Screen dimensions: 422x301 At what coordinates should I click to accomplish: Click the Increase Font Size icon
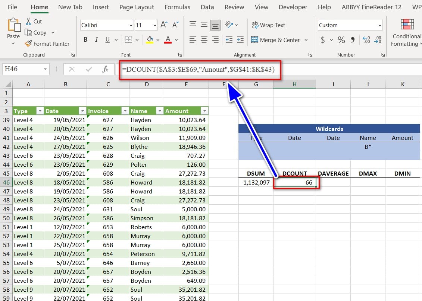point(164,25)
